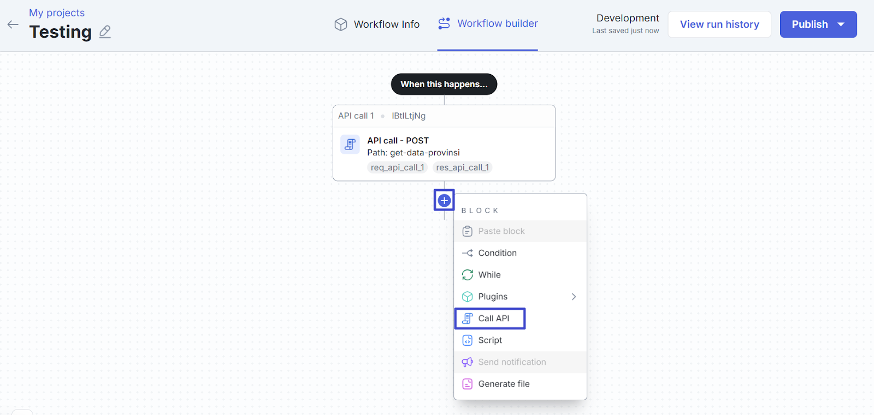Image resolution: width=874 pixels, height=415 pixels.
Task: Open View run history
Action: pyautogui.click(x=719, y=25)
